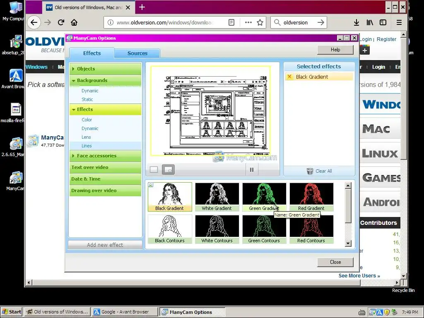
Task: Open Date & Time section
Action: point(106,179)
